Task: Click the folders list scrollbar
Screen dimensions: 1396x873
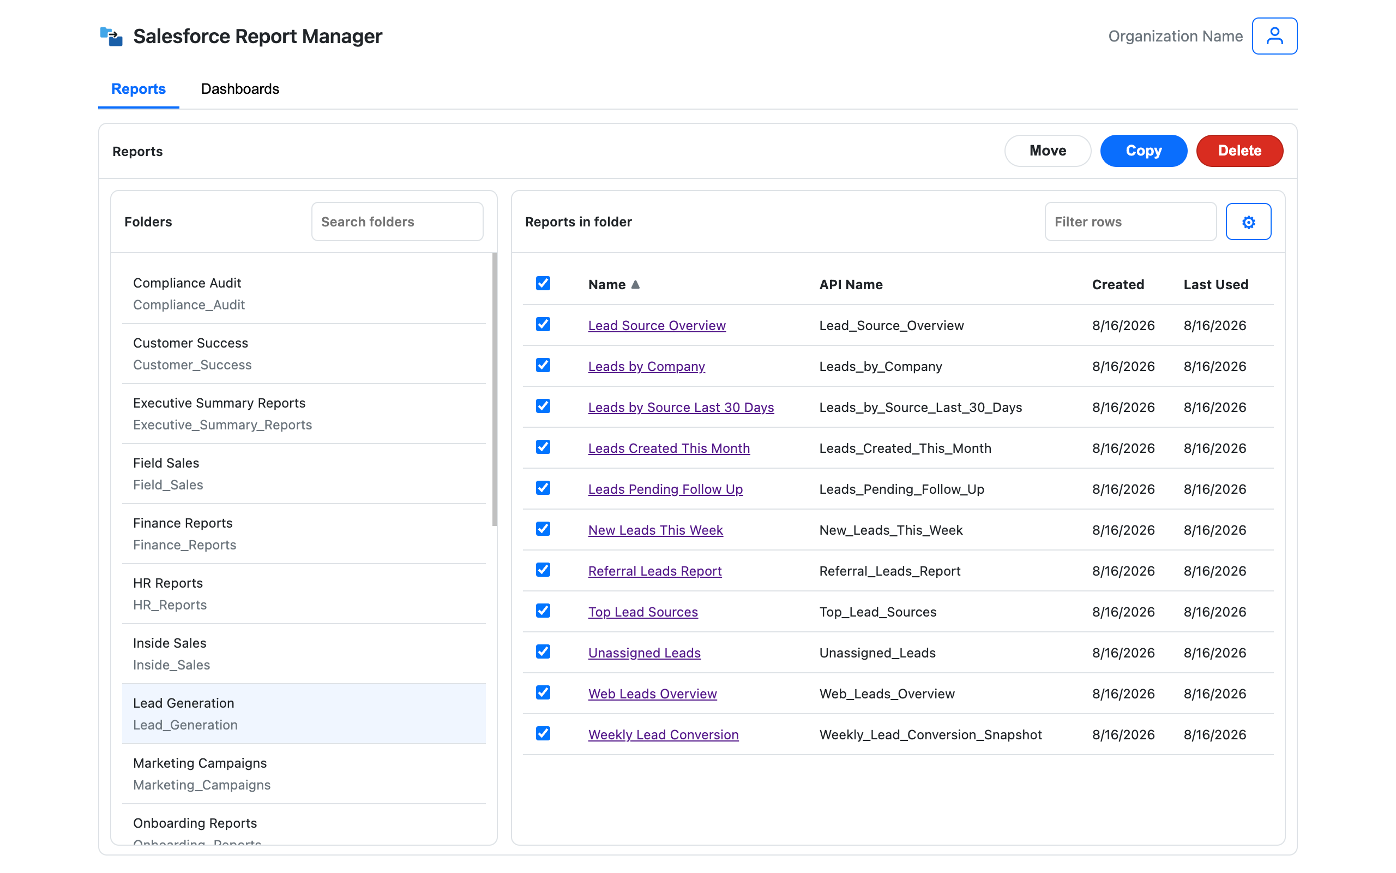Action: [495, 390]
